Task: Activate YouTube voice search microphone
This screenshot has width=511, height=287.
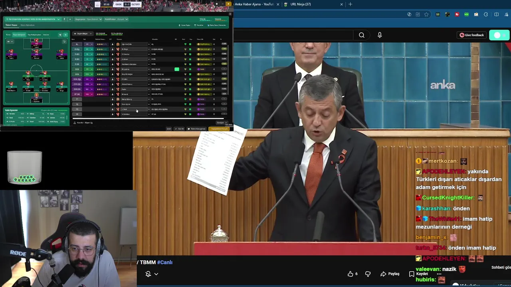Action: 380,35
